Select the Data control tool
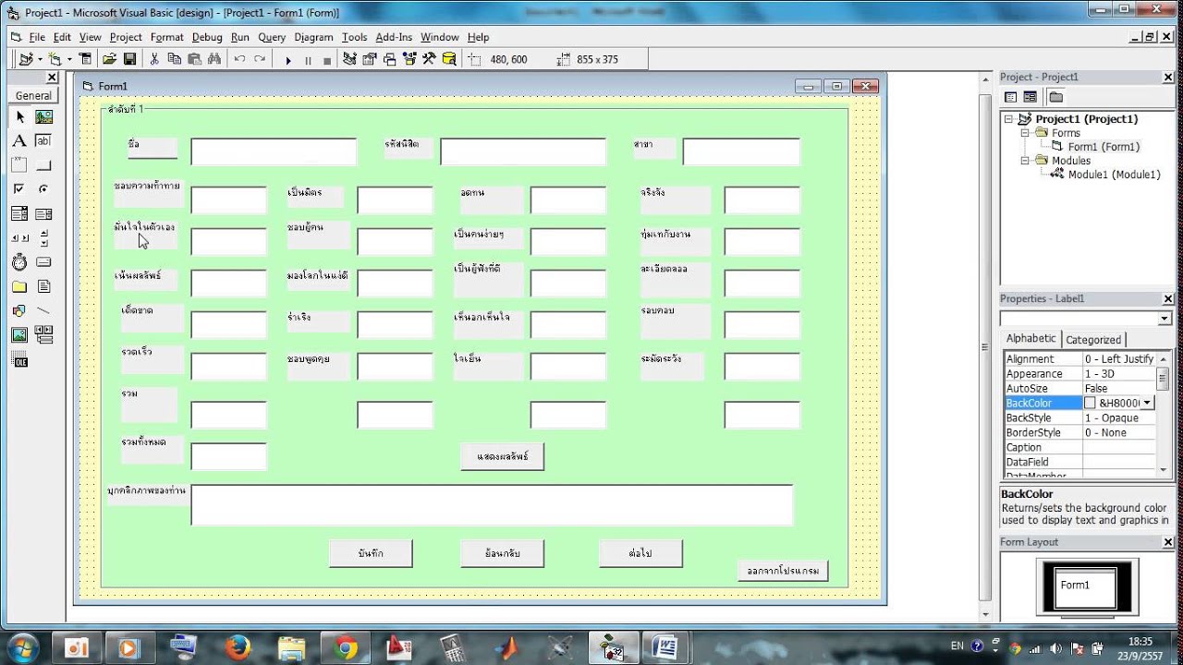 (x=43, y=334)
